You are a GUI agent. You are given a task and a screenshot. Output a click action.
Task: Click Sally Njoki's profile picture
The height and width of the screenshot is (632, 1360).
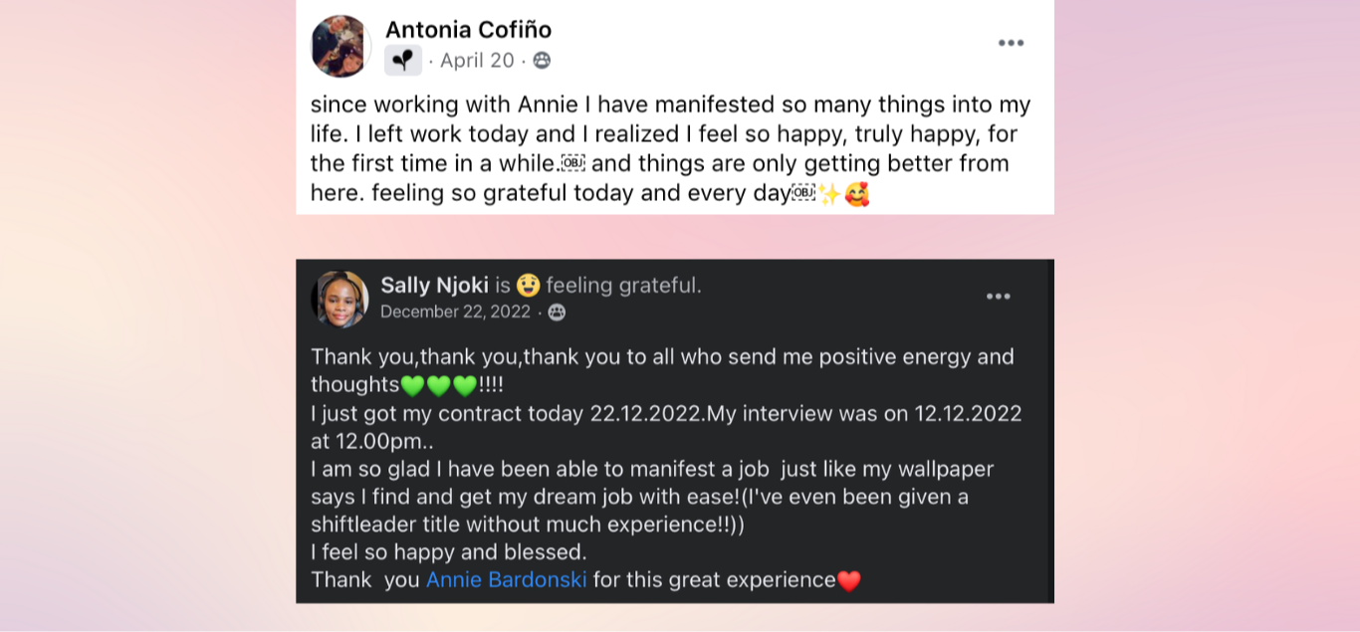point(340,299)
